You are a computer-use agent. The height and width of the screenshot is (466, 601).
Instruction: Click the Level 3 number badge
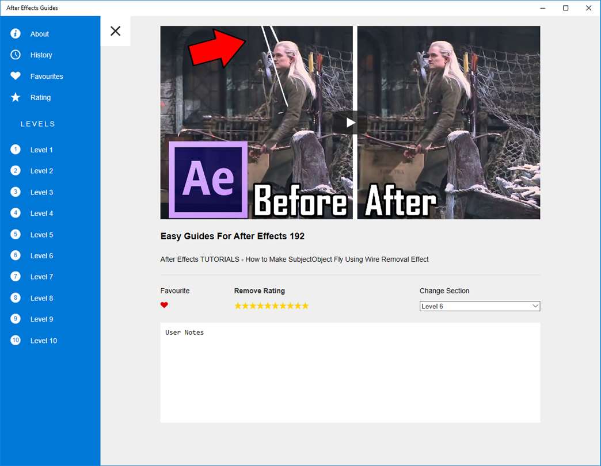pyautogui.click(x=16, y=192)
